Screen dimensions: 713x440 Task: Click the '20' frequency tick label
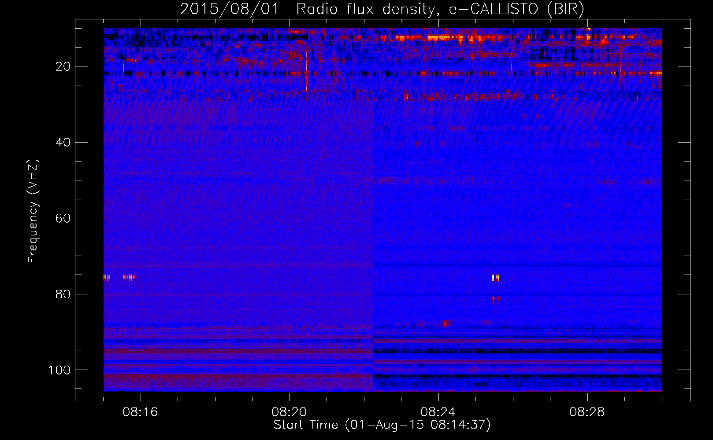[63, 66]
